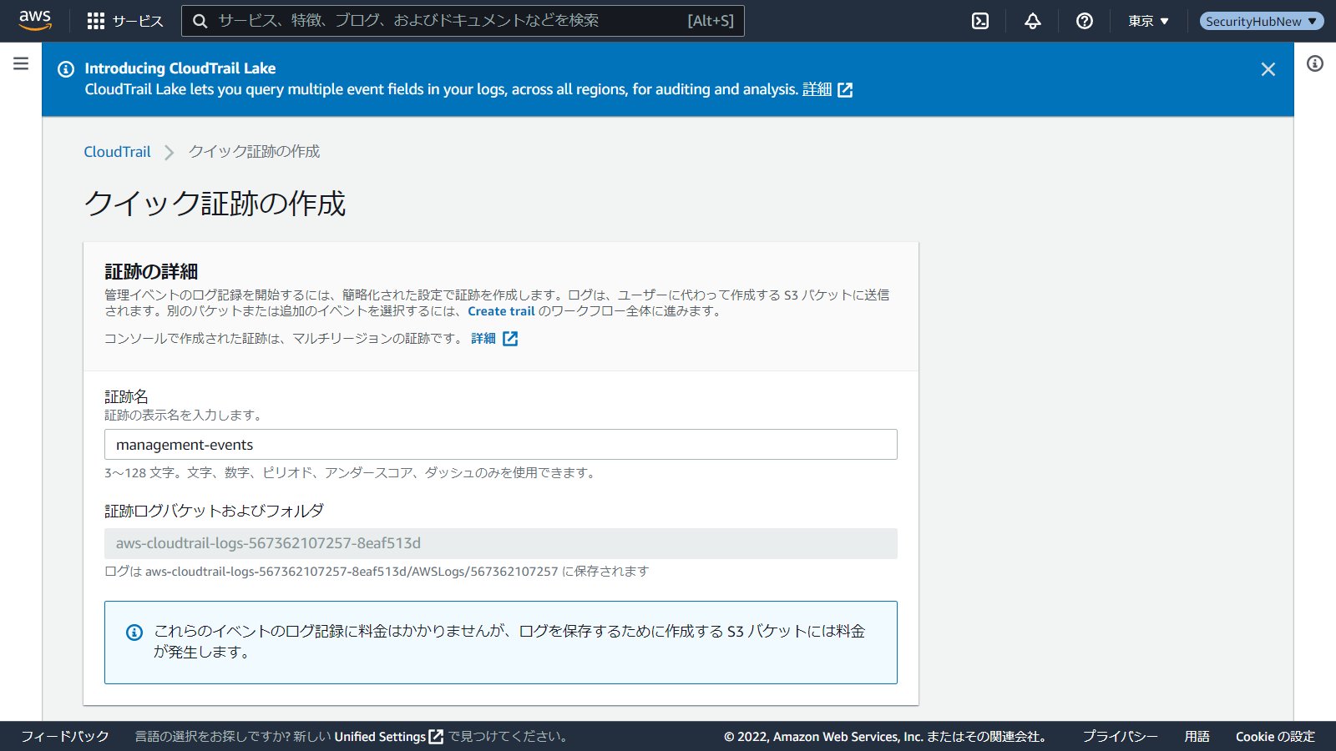The height and width of the screenshot is (751, 1336).
Task: Open the notifications bell
Action: (x=1033, y=21)
